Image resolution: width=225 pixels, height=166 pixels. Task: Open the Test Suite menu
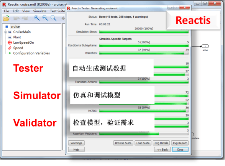coord(57,11)
